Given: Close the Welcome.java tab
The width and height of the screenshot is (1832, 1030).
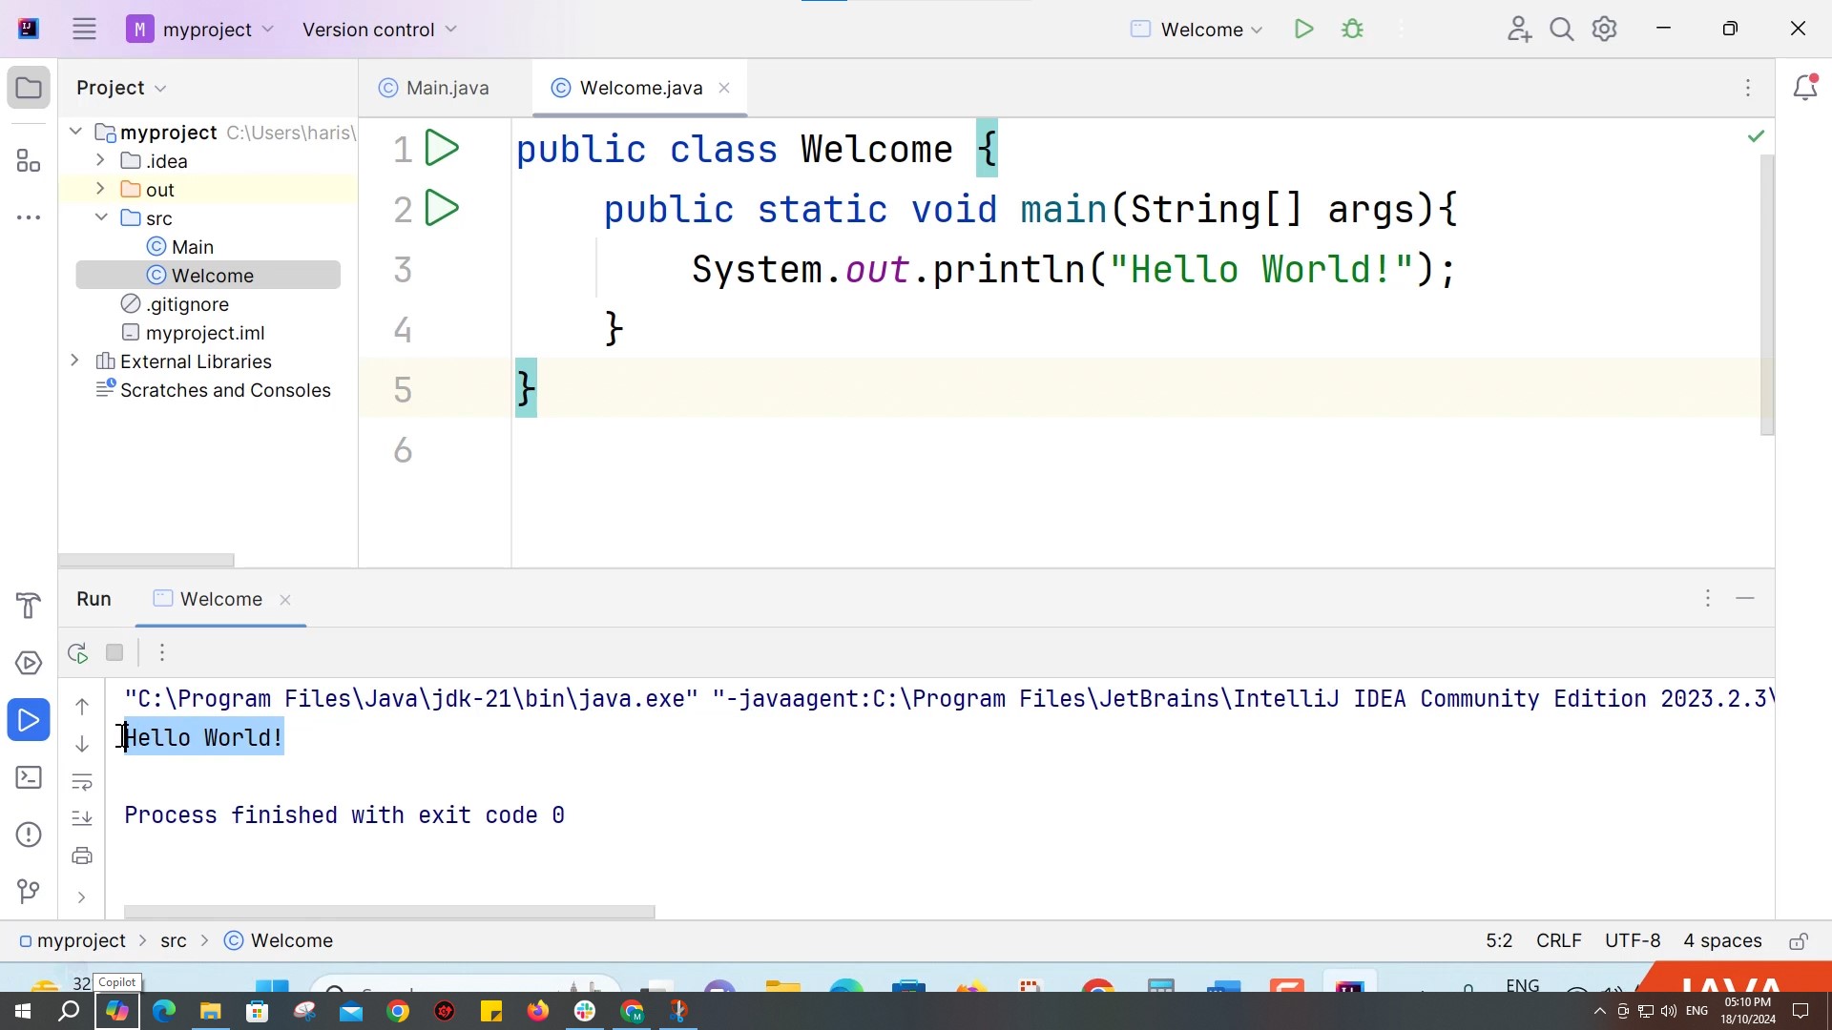Looking at the screenshot, I should click(724, 87).
